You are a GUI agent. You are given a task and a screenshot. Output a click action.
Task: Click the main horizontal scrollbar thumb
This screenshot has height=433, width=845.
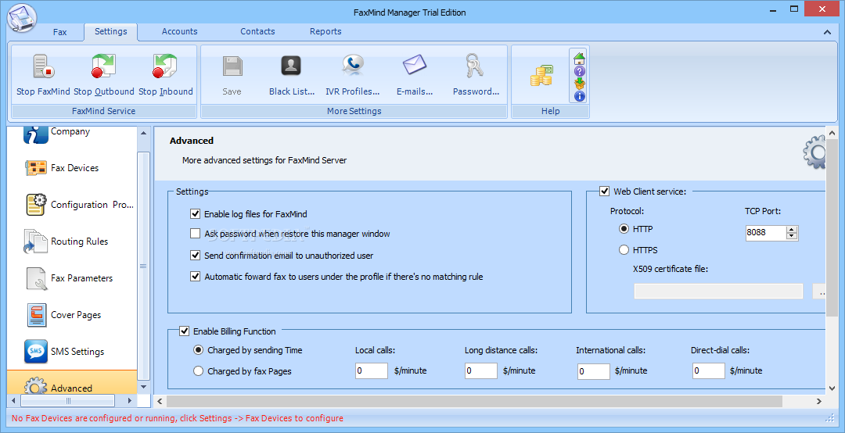tap(474, 401)
